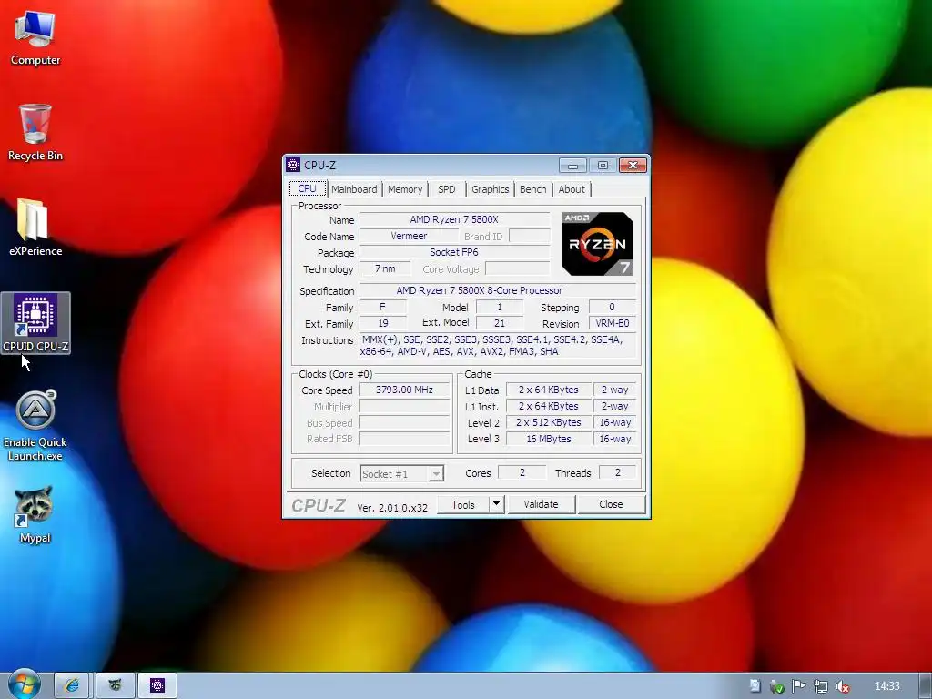The image size is (932, 699).
Task: Click the empty Bus Speed field
Action: click(x=404, y=422)
